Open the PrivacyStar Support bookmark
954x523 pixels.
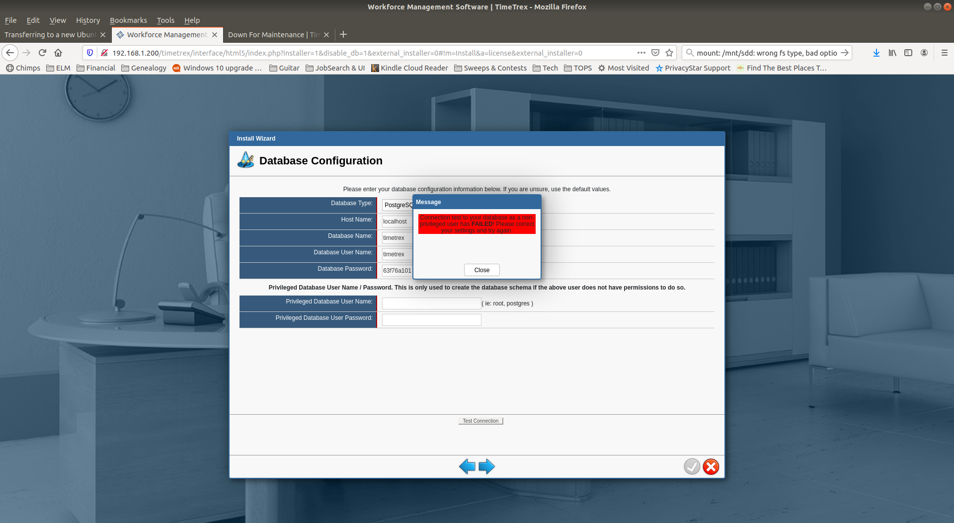[693, 68]
